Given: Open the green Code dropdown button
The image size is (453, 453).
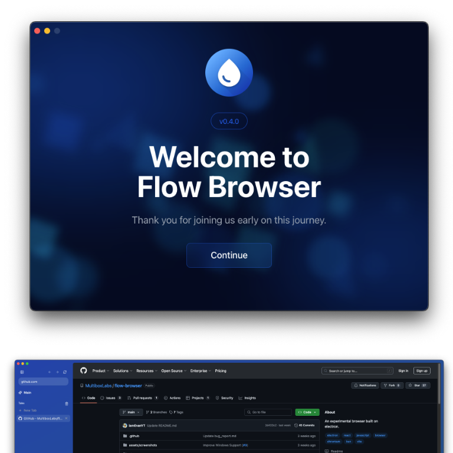Looking at the screenshot, I should point(307,412).
